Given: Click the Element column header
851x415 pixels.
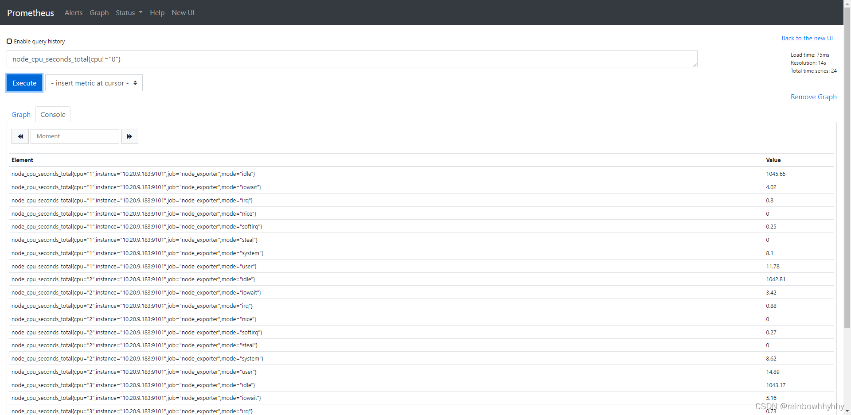Looking at the screenshot, I should tap(22, 160).
